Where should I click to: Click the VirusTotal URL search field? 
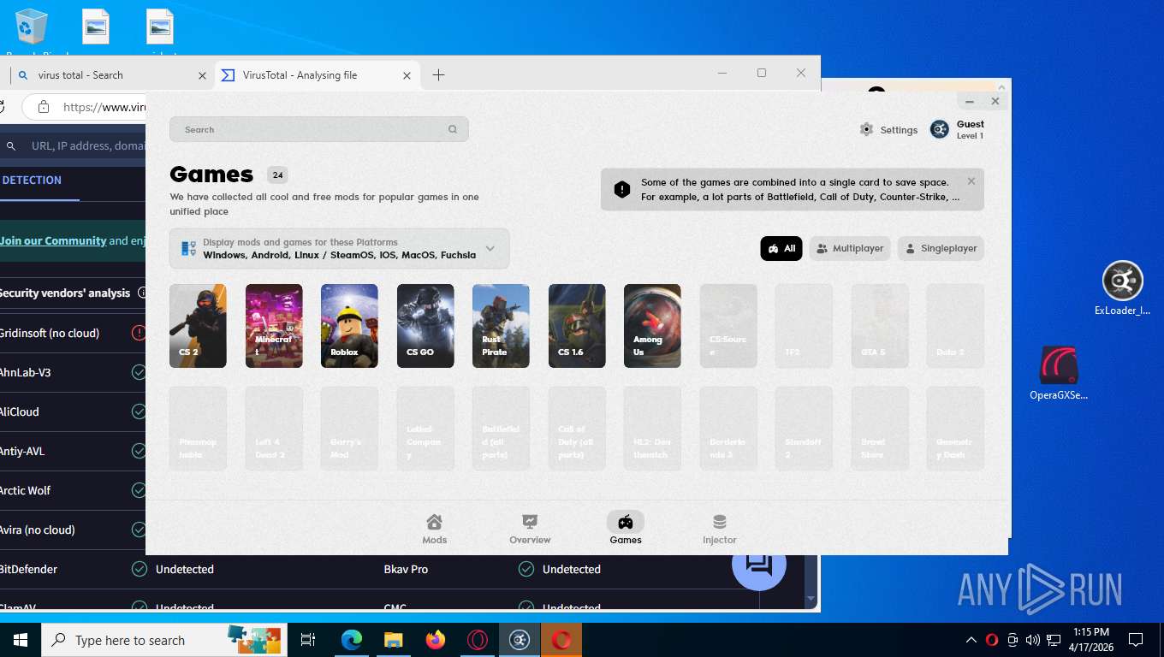86,145
